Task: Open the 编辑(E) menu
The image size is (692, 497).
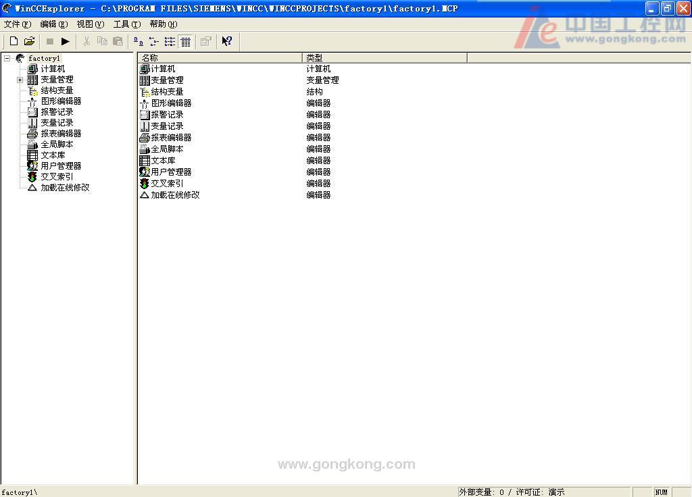Action: 54,24
